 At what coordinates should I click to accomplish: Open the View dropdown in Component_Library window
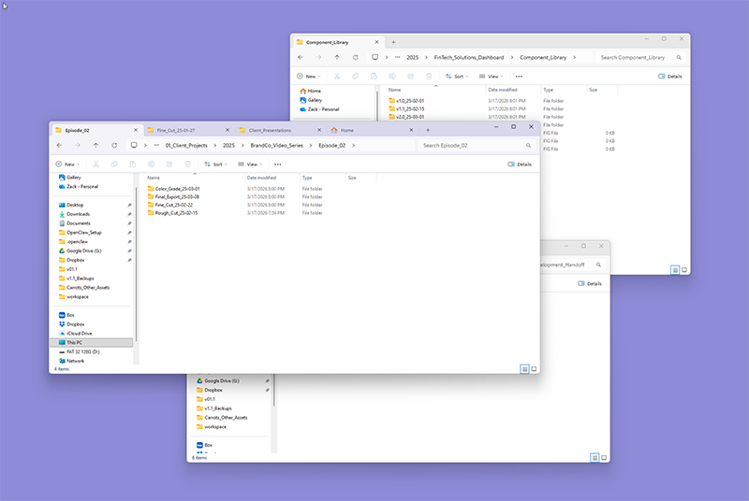pyautogui.click(x=490, y=76)
